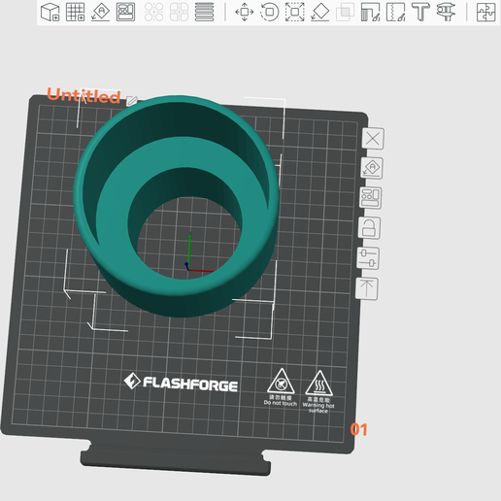Screen dimensions: 501x501
Task: Run Auto orient from the top toolbar
Action: (x=100, y=12)
